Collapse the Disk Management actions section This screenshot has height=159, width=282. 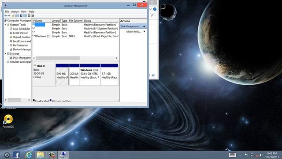pyautogui.click(x=144, y=26)
